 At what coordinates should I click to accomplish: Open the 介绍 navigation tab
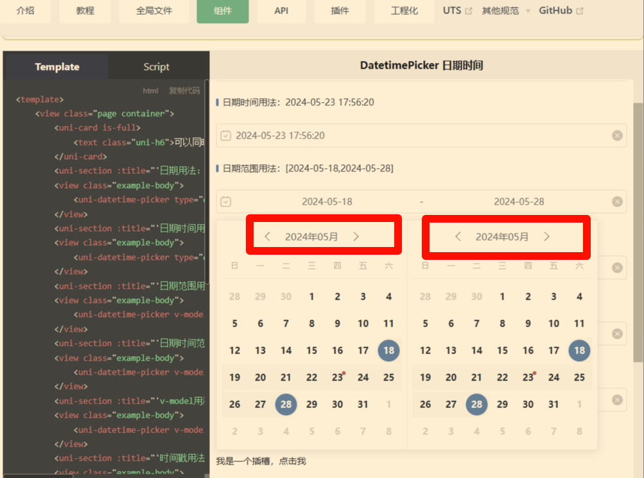pyautogui.click(x=26, y=11)
